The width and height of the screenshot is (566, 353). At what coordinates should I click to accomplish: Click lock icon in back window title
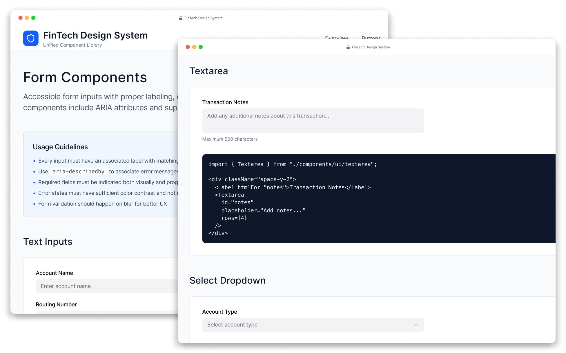pyautogui.click(x=181, y=18)
